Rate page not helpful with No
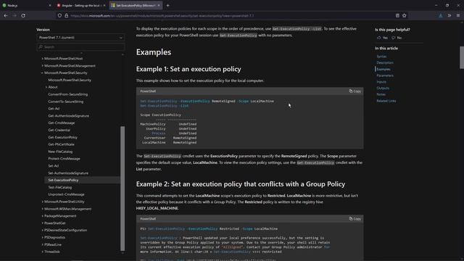The image size is (464, 261). click(397, 38)
